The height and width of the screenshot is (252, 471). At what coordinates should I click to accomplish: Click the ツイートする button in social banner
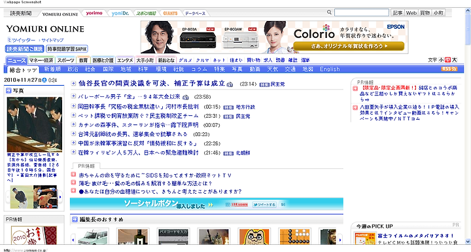(x=264, y=204)
